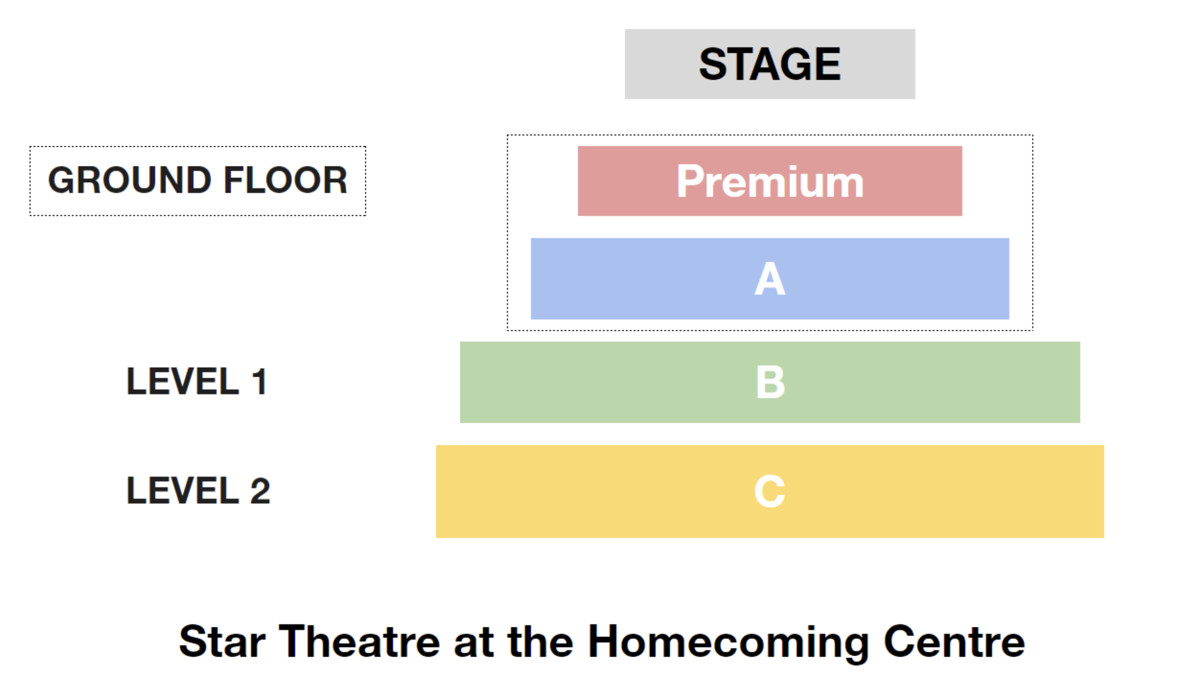Click the word Centre in title
This screenshot has width=1196, height=697.
click(x=954, y=641)
